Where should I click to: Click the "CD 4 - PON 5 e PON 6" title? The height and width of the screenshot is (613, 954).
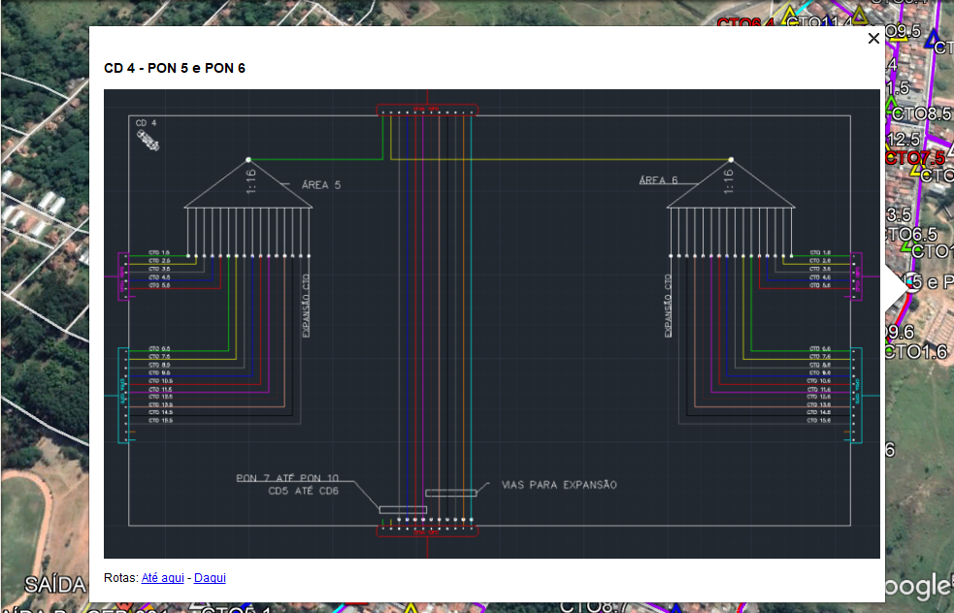175,69
